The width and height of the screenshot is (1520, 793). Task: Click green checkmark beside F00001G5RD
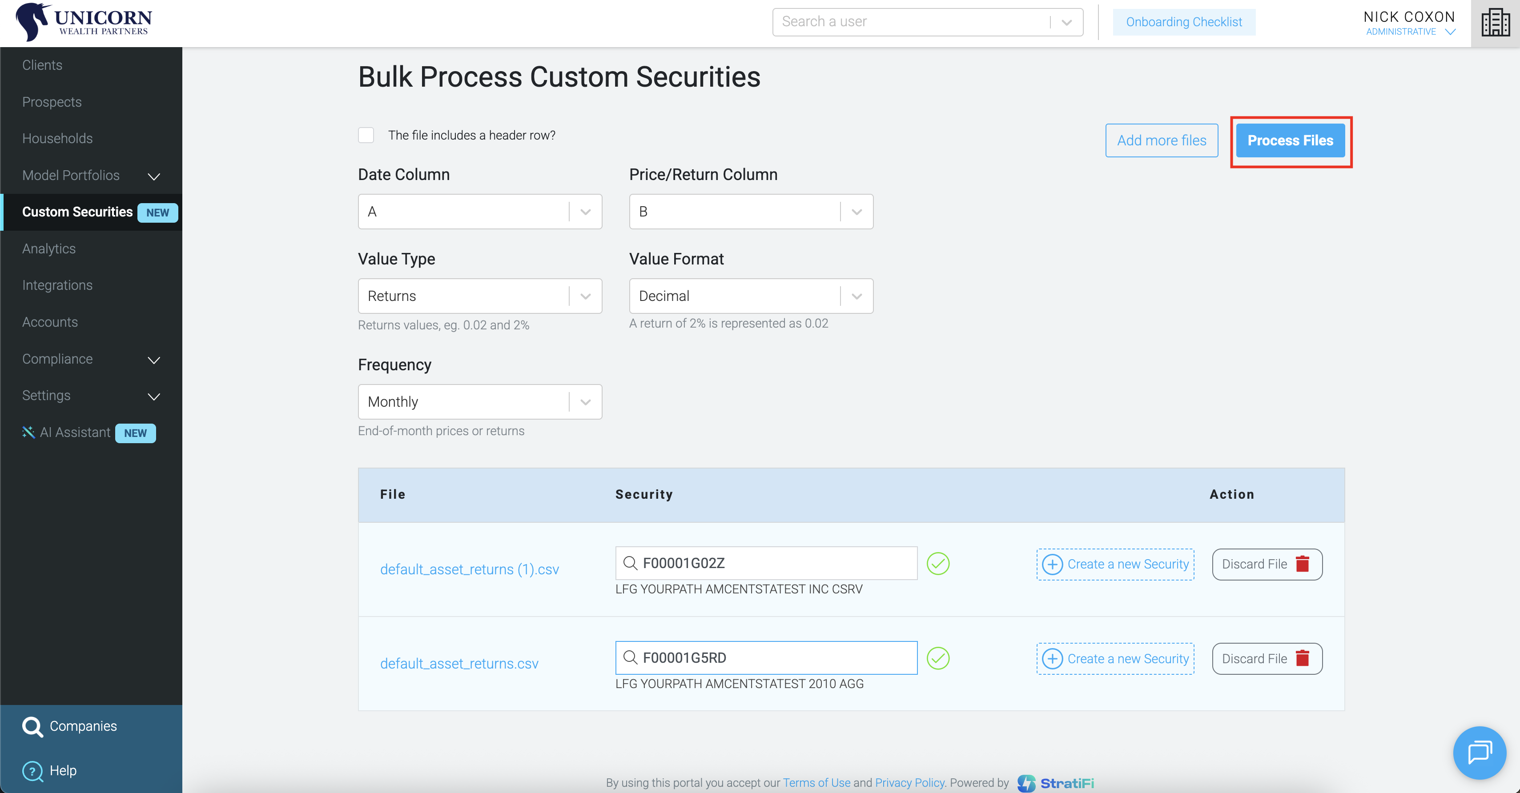coord(937,658)
